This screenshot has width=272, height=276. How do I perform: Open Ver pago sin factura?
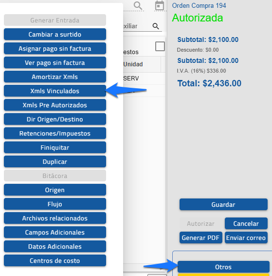pyautogui.click(x=55, y=62)
